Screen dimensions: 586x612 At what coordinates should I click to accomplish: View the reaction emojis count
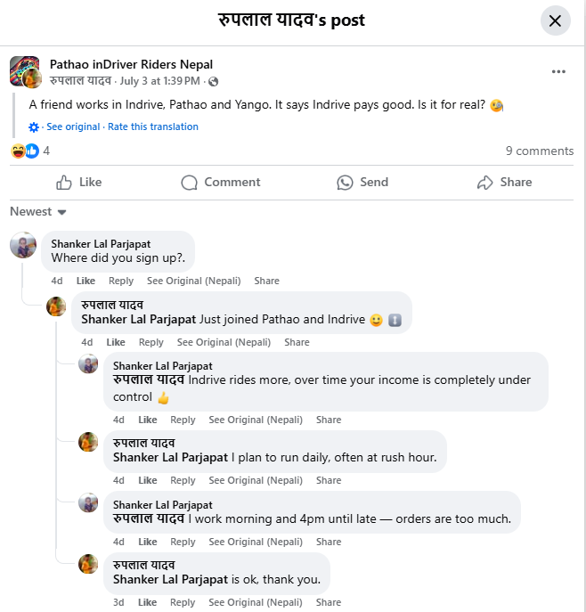tap(30, 151)
